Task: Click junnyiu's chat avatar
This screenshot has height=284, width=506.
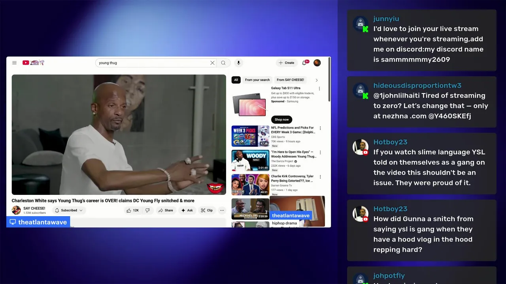Action: point(361,24)
